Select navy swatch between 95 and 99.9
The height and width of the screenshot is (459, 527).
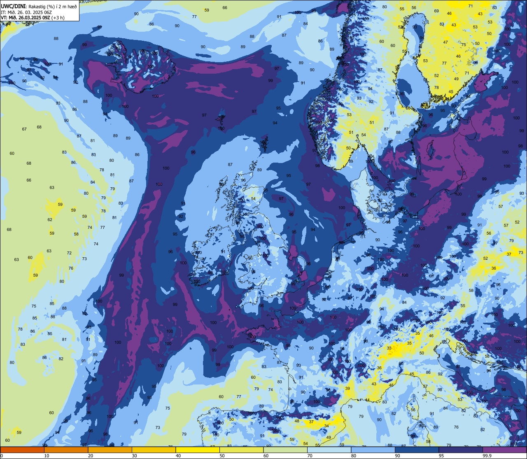(x=461, y=450)
